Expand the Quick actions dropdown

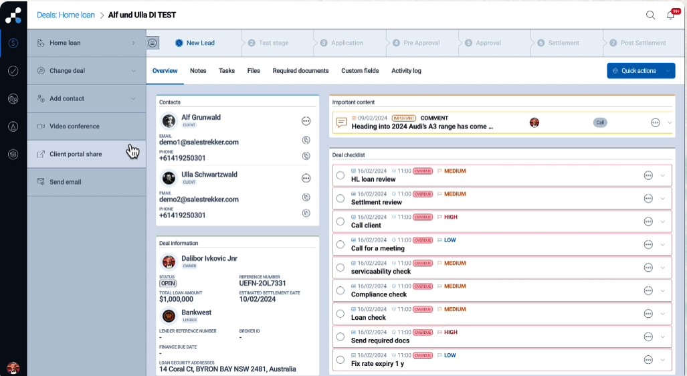[668, 71]
